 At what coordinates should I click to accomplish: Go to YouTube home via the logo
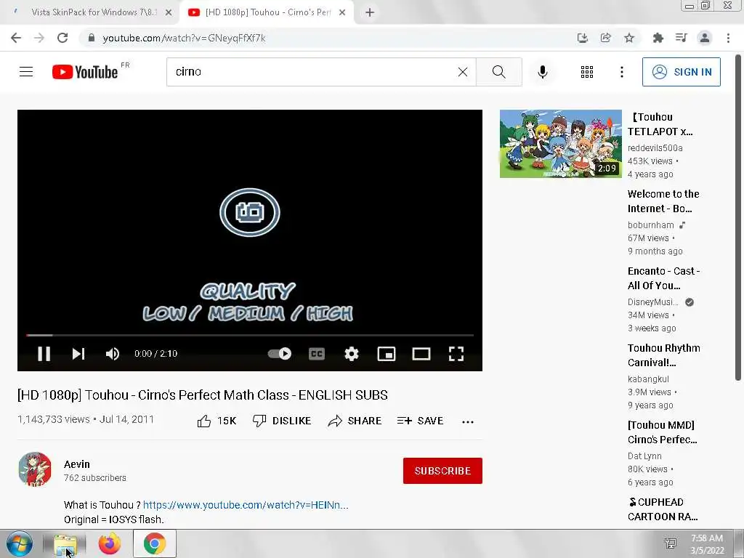coord(85,72)
